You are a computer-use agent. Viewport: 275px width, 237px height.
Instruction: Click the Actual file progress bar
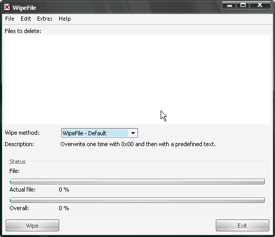[x=137, y=181]
